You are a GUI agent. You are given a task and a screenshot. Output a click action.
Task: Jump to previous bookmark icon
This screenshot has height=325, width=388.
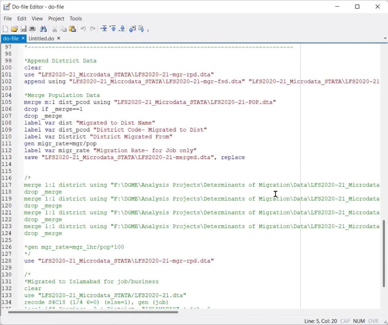[x=113, y=29]
